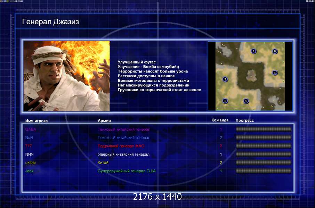Click the progress bar for player Jack
The height and width of the screenshot is (208, 315).
pyautogui.click(x=264, y=171)
